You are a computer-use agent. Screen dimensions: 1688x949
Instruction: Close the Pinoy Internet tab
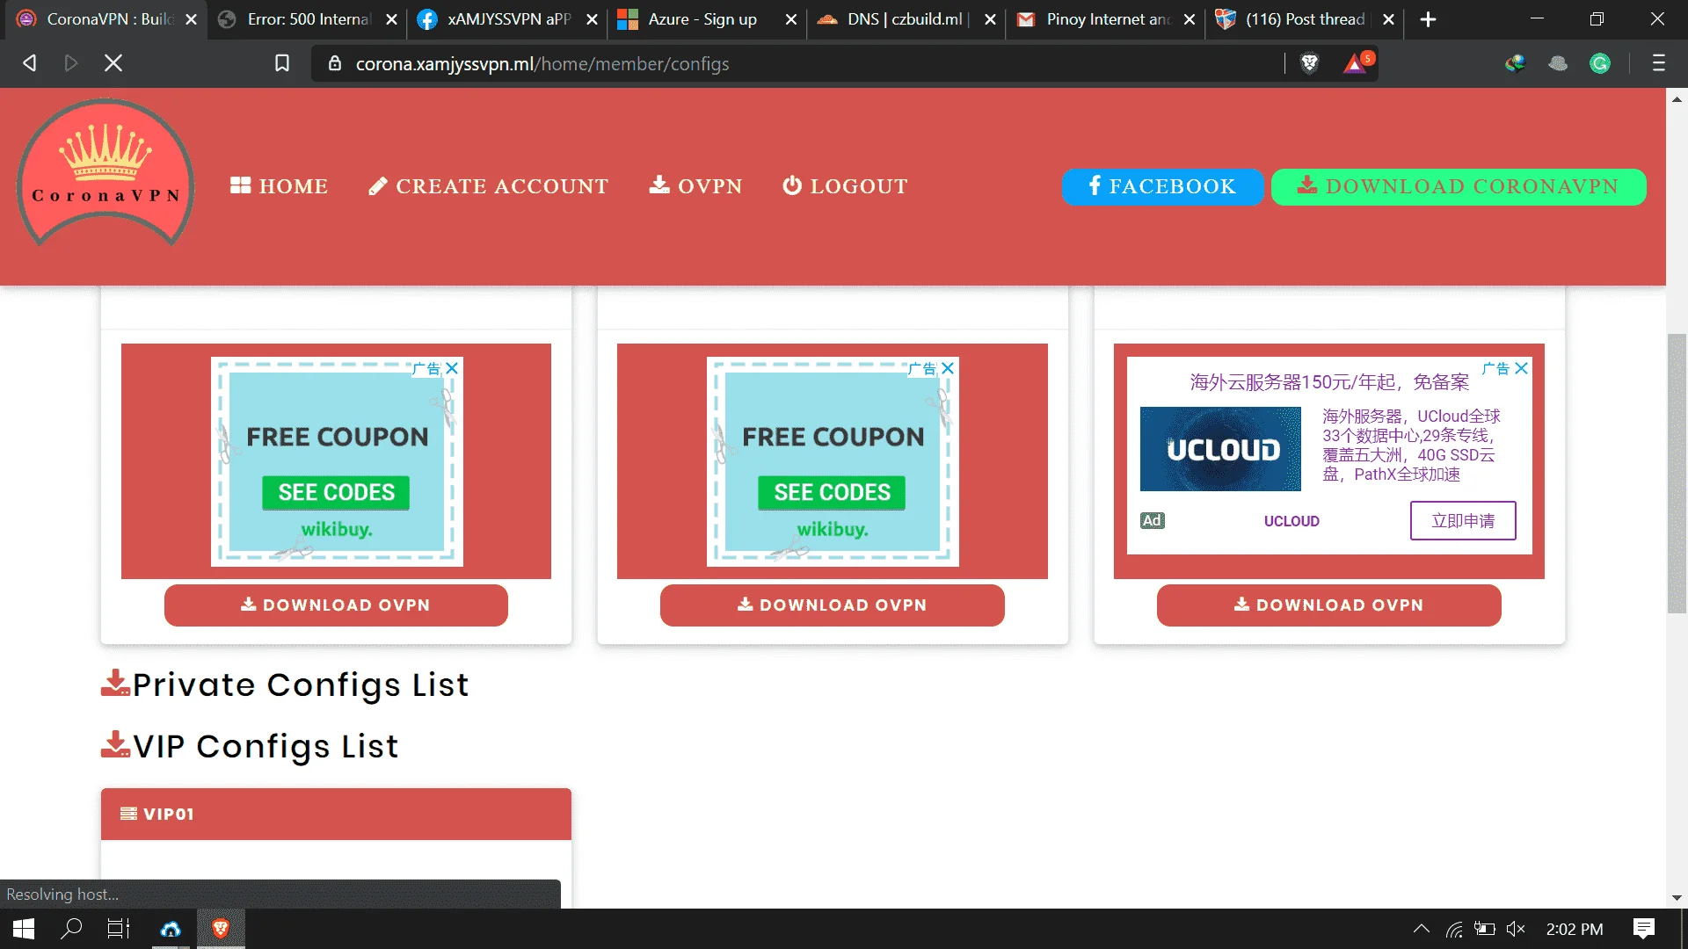click(1190, 19)
